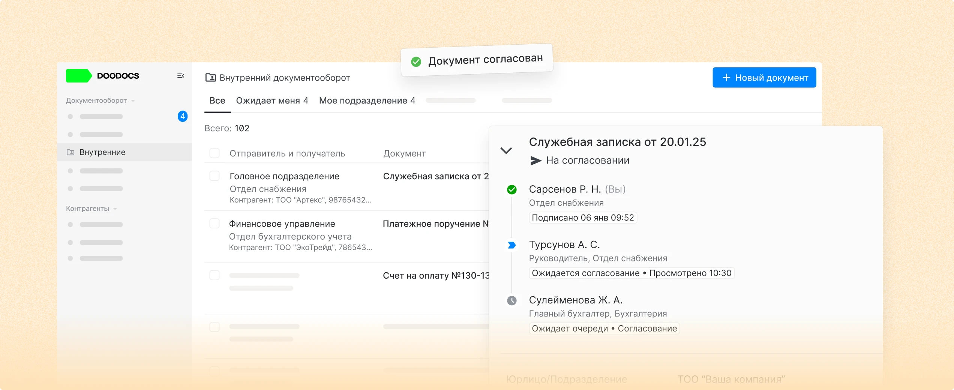Image resolution: width=954 pixels, height=390 pixels.
Task: Open the Ожидает меня tab
Action: [x=272, y=100]
